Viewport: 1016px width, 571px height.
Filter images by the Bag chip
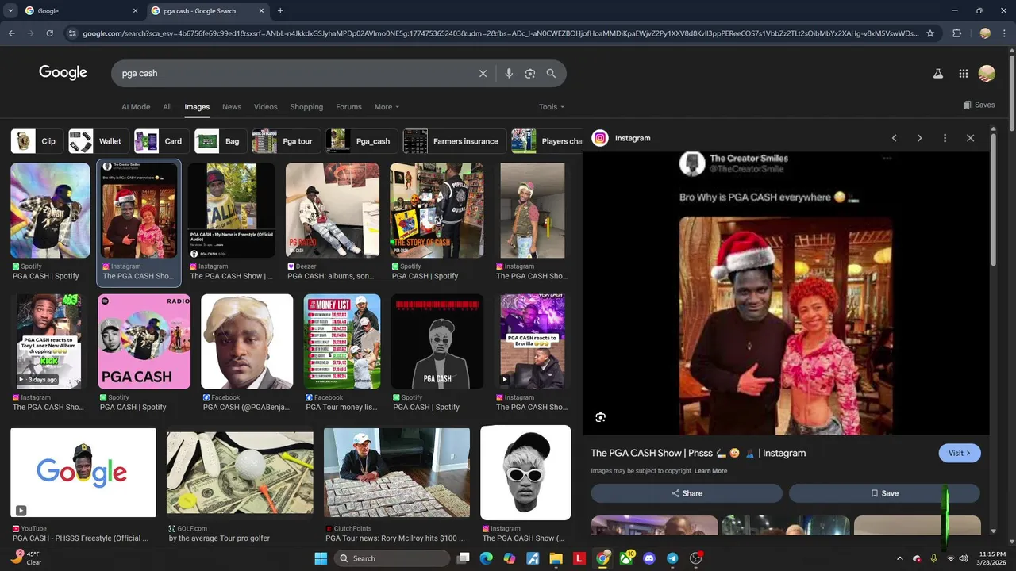(x=220, y=141)
